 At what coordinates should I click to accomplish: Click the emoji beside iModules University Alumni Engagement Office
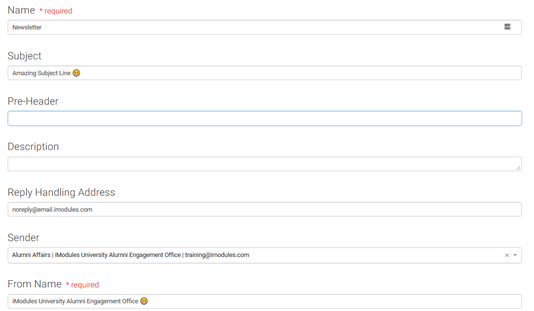pyautogui.click(x=143, y=301)
